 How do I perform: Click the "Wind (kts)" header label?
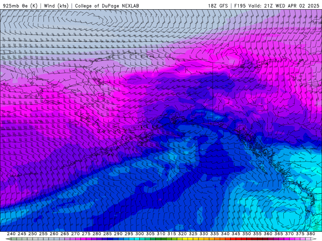56,6
